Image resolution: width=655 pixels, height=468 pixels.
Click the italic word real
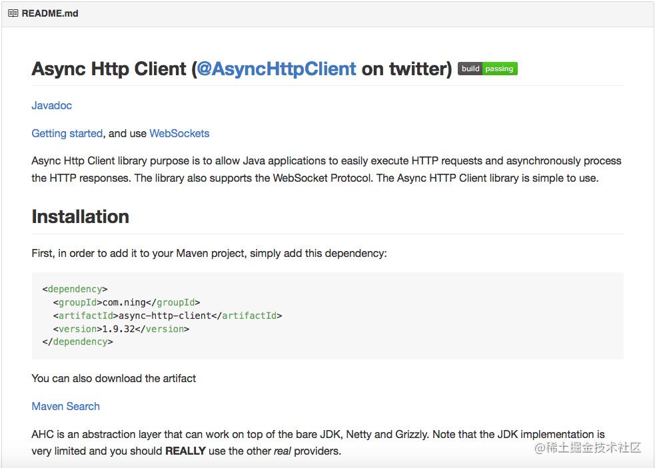(x=281, y=451)
